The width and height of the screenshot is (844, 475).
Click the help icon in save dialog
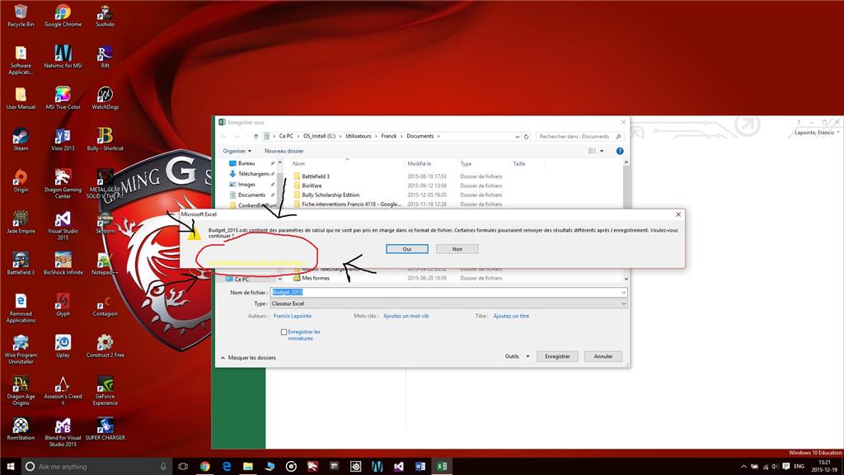[x=620, y=151]
